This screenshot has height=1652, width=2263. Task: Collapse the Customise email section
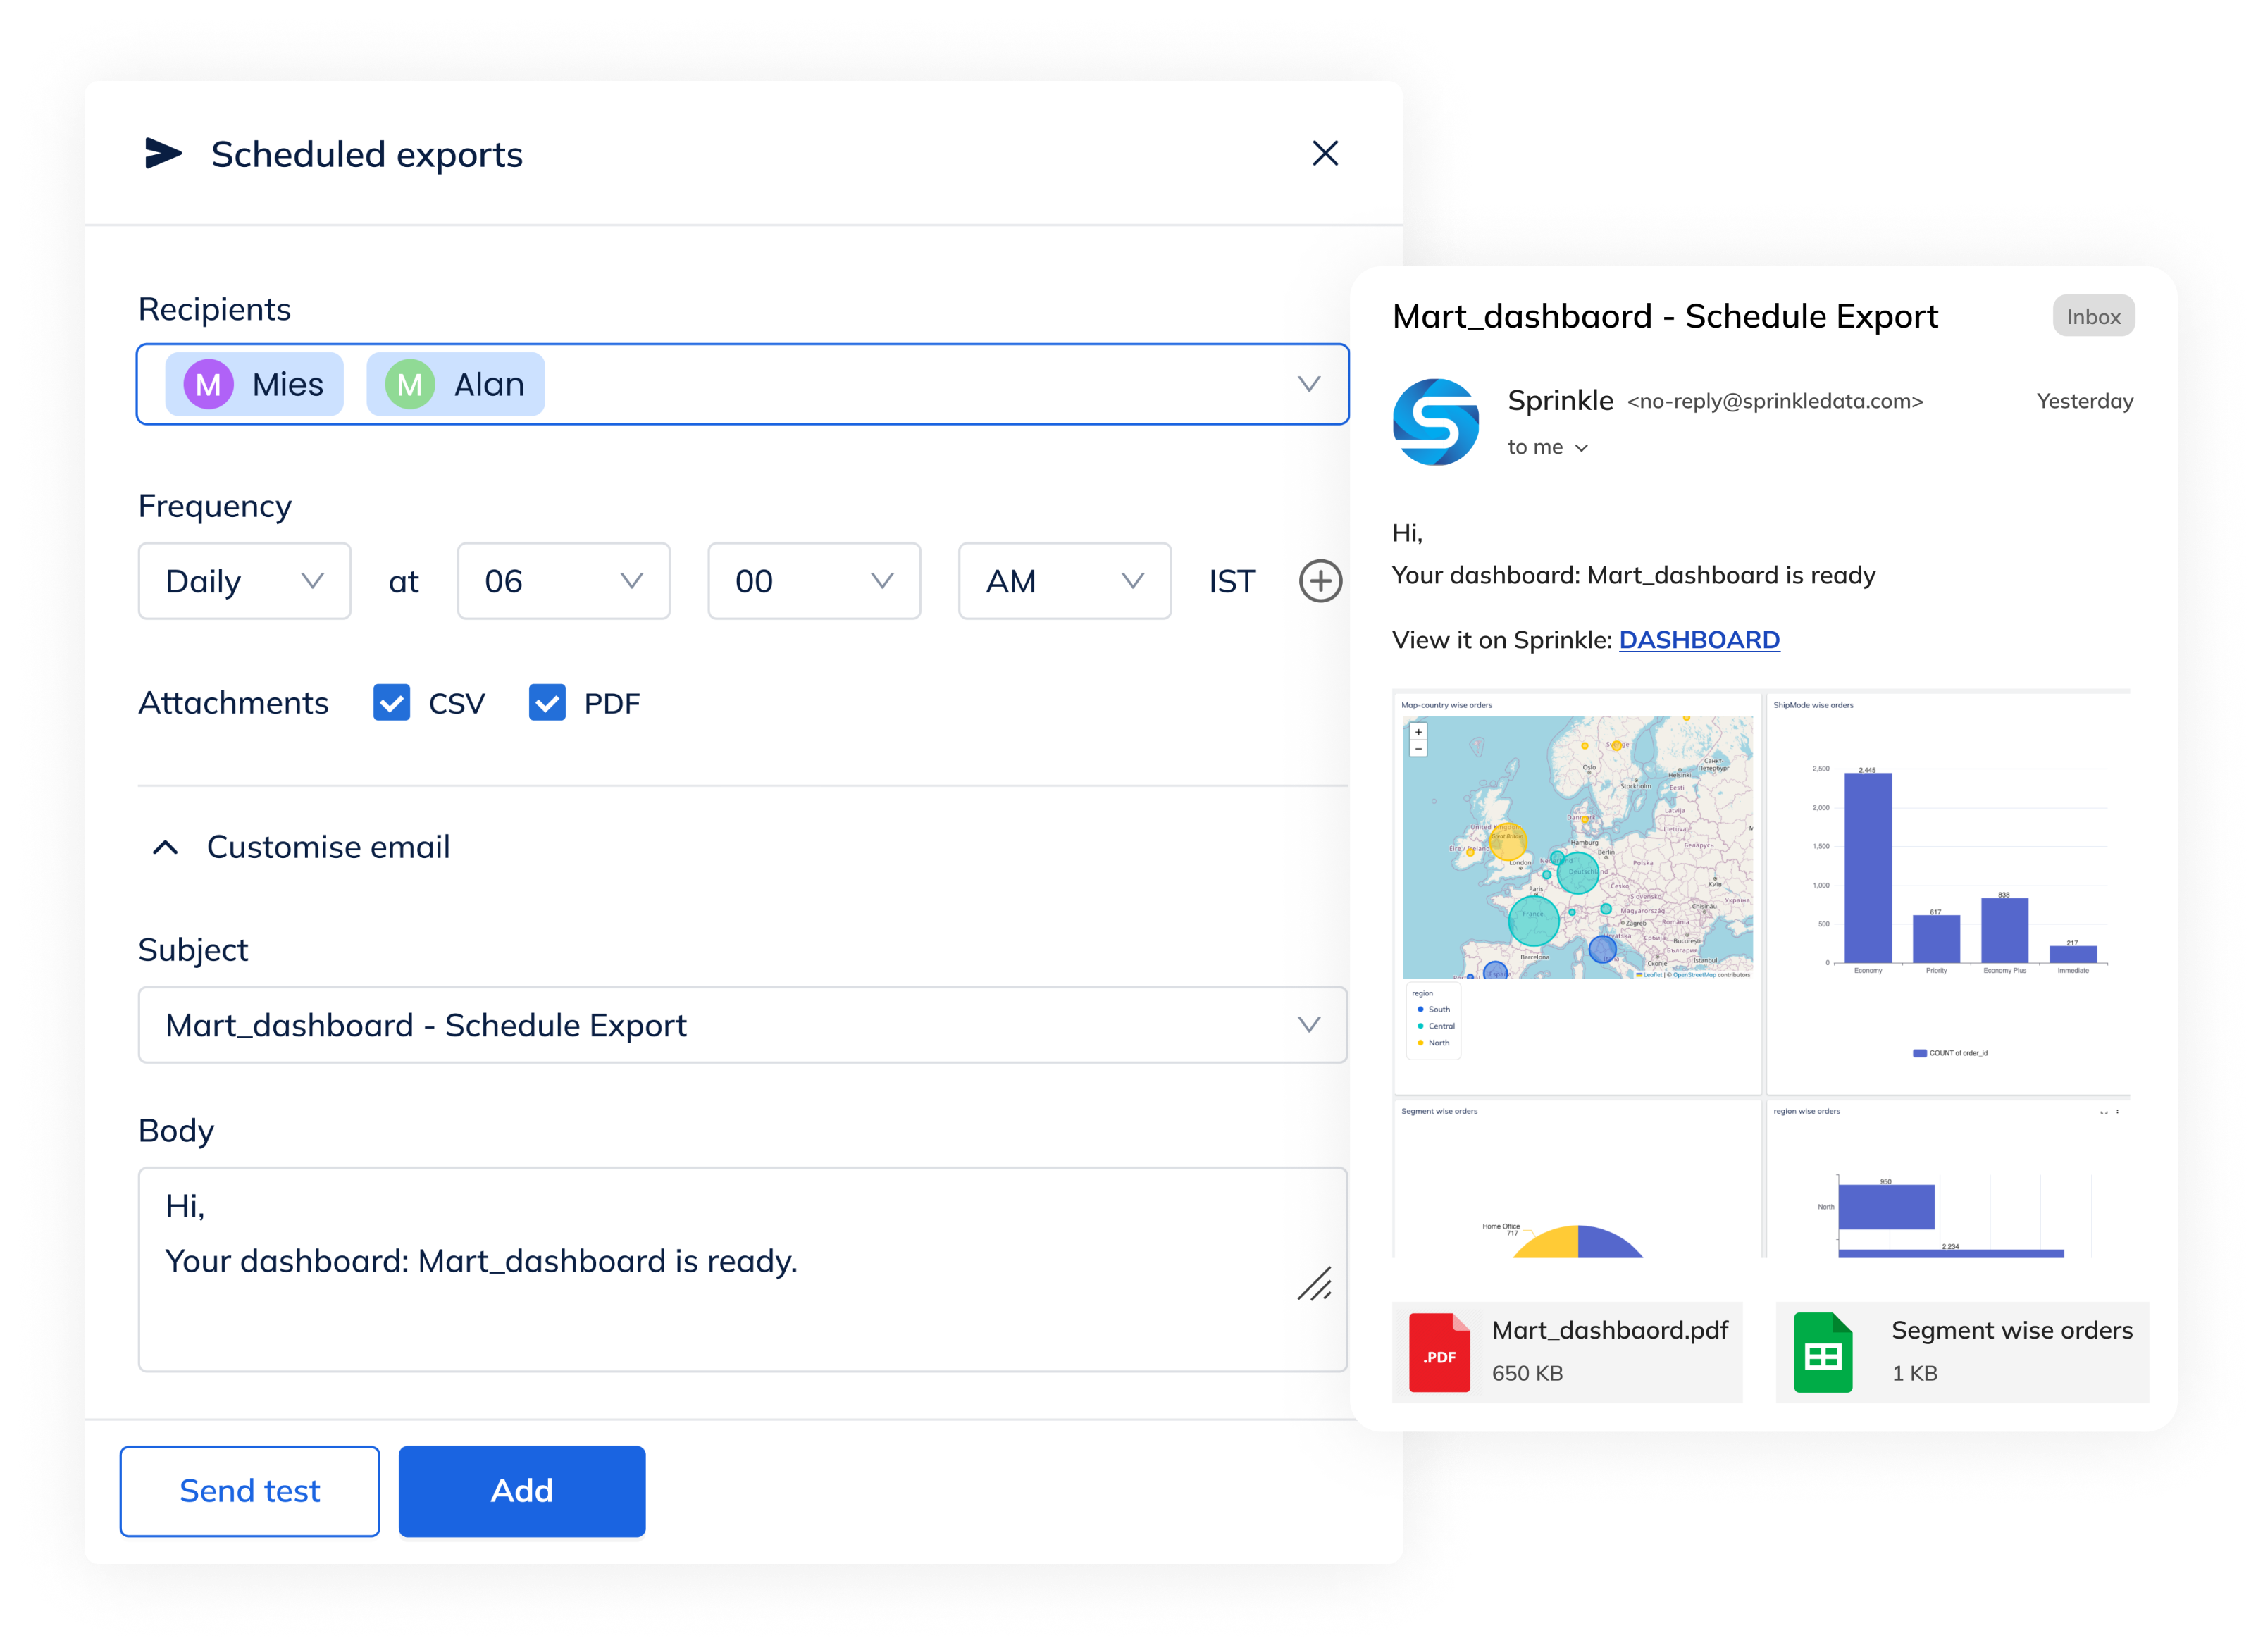coord(166,848)
